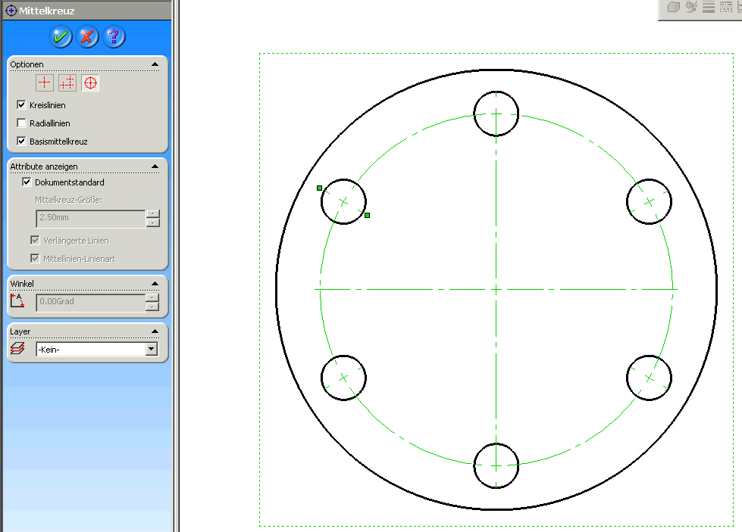Click the angle icon in the Winkel section
Screen dimensions: 742x532
coord(17,300)
